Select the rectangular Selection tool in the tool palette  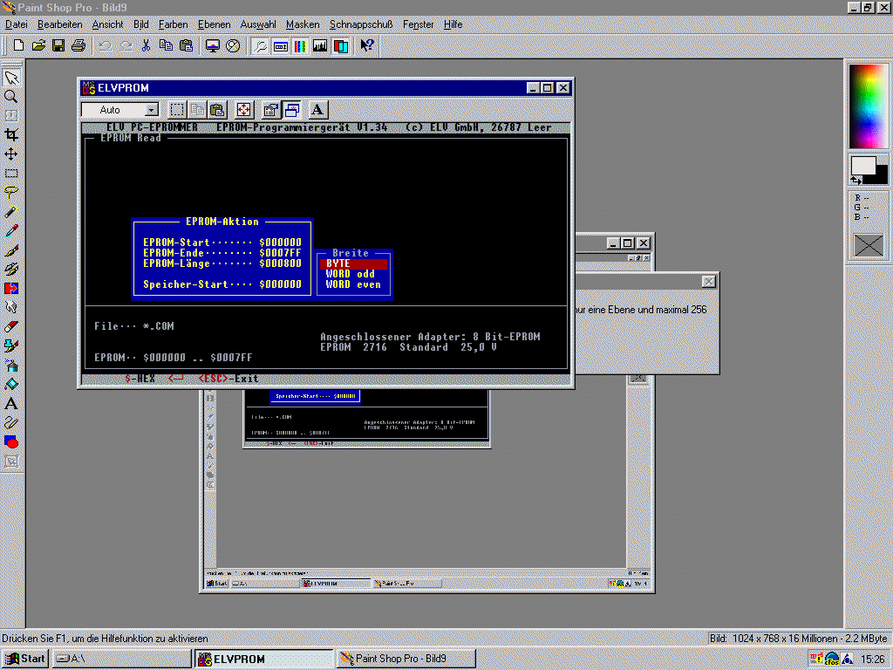(11, 174)
